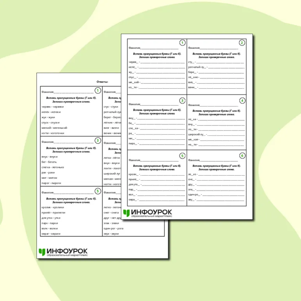Select the answer 'для уток - утки'
Image resolution: width=301 pixels, height=301 pixels.
(51, 218)
